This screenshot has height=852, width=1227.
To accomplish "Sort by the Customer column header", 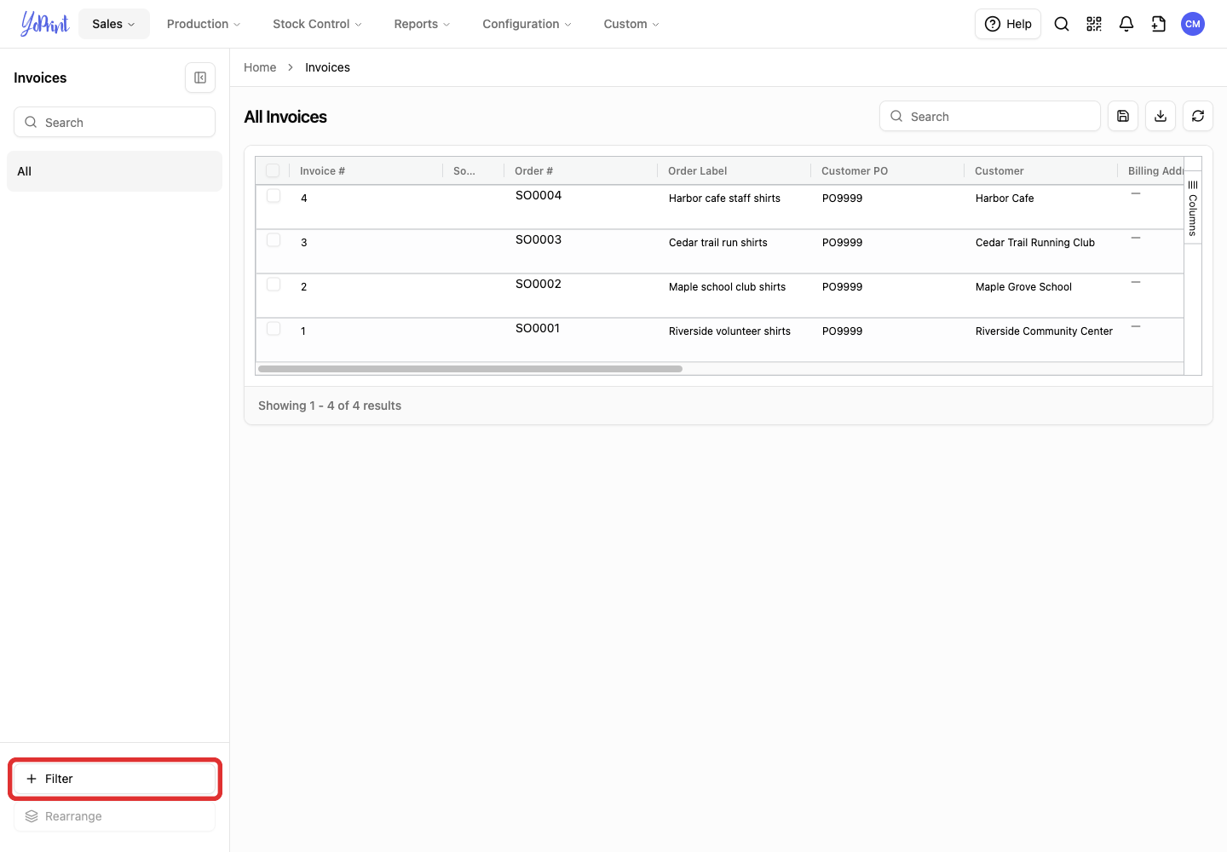I will (999, 171).
